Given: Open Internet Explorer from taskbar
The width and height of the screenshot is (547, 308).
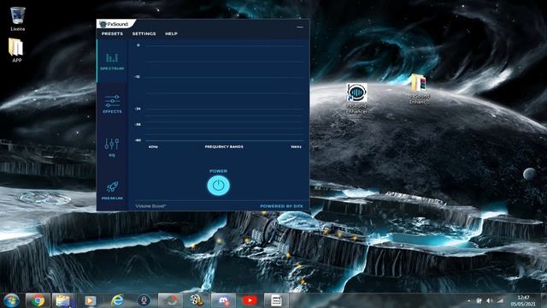Looking at the screenshot, I should coord(117,300).
